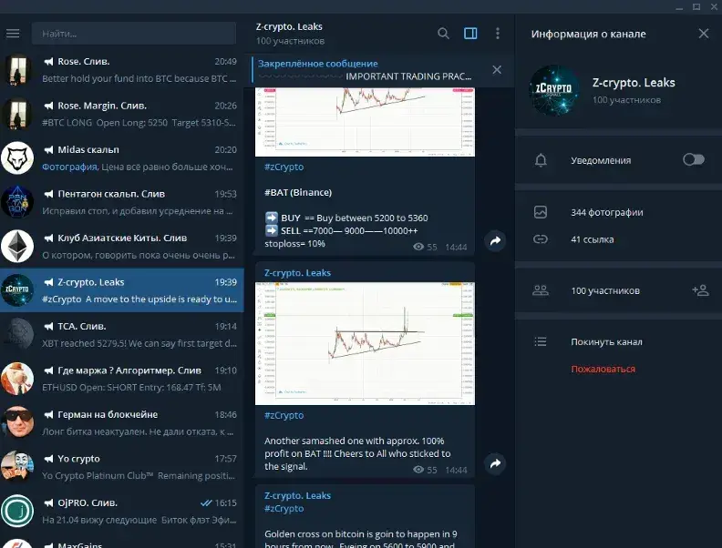Open the Герман на блокчейне chat
Viewport: 722px width, 548px height.
coord(122,422)
